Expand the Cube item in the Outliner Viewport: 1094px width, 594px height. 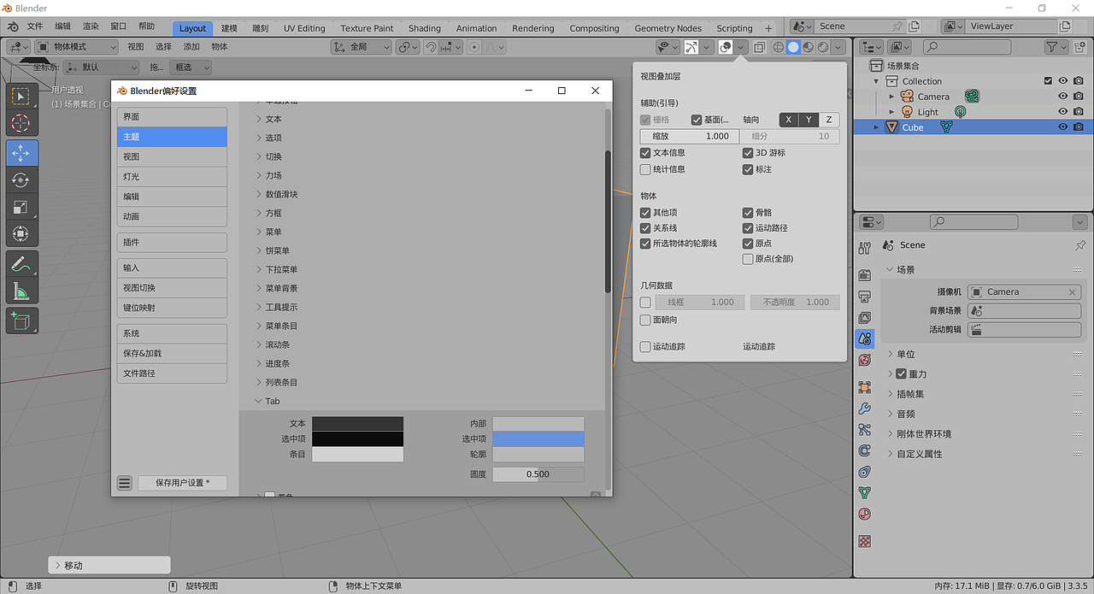point(876,126)
